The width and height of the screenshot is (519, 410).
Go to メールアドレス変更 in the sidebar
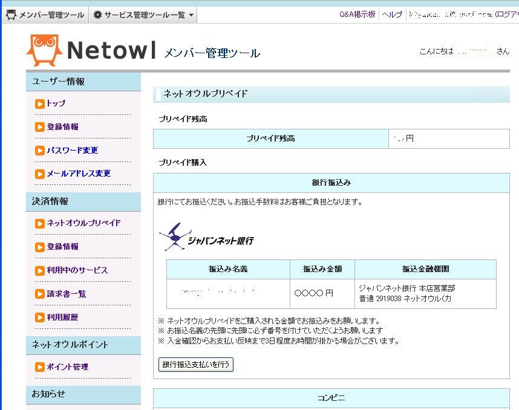79,174
